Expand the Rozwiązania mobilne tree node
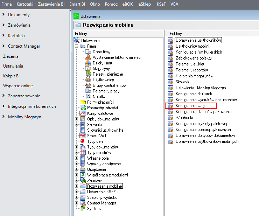This screenshot has width=259, height=216. tap(77, 186)
